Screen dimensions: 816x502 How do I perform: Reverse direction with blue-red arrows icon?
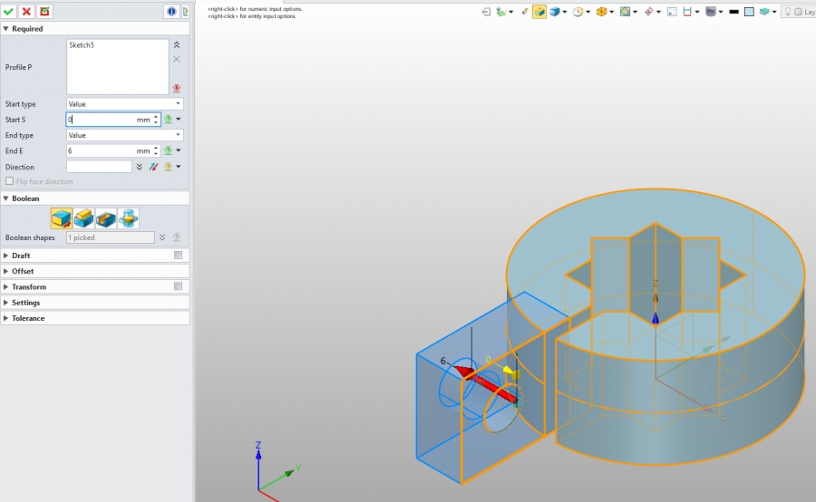[x=153, y=167]
